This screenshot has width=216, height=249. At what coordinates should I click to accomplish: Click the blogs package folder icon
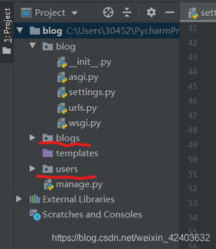pyautogui.click(x=48, y=138)
